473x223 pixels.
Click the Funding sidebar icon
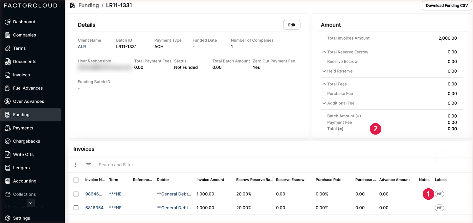pos(8,115)
